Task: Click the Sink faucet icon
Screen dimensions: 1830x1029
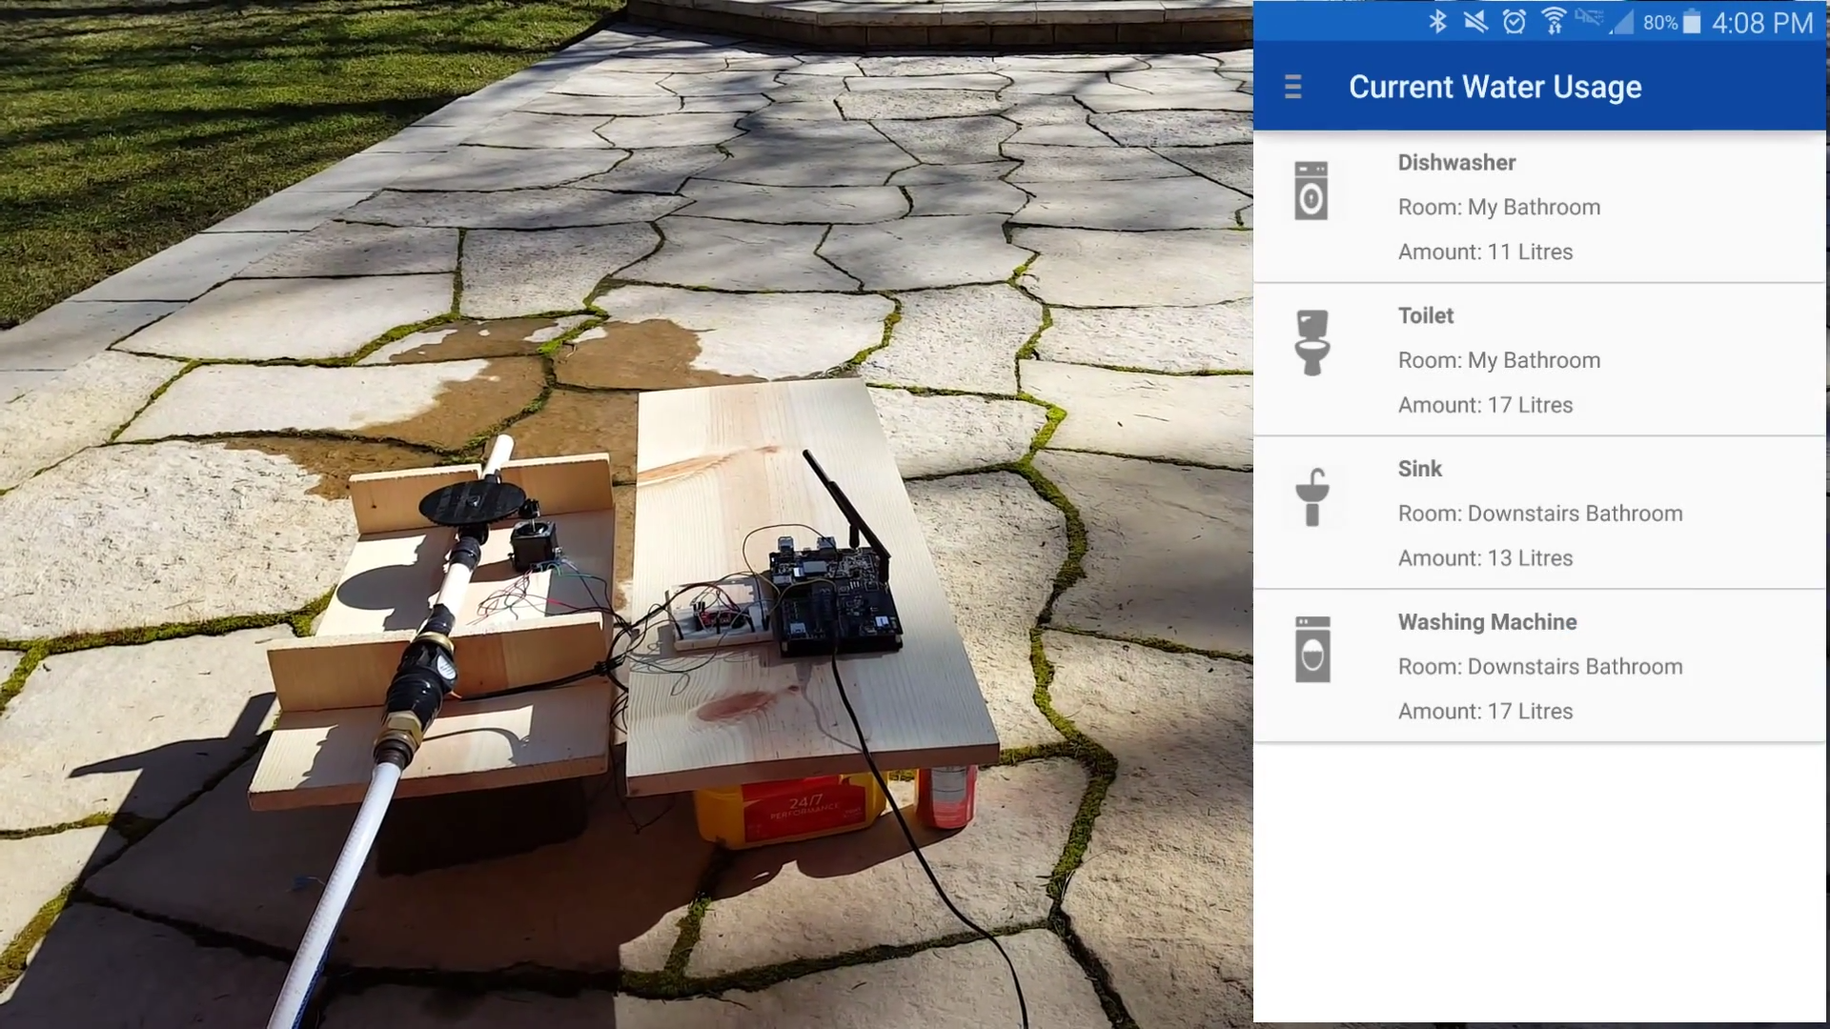Action: 1312,496
